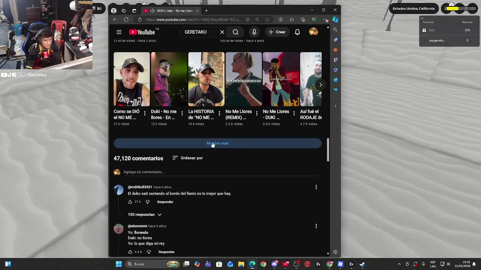Open the Como se DIÓ el NO ME short
The image size is (481, 270).
pos(132,79)
